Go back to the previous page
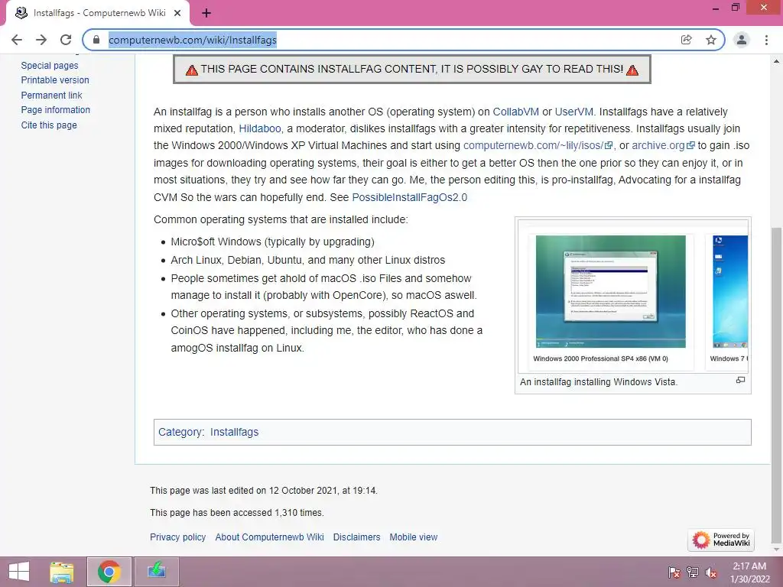The height and width of the screenshot is (587, 783). pos(17,40)
